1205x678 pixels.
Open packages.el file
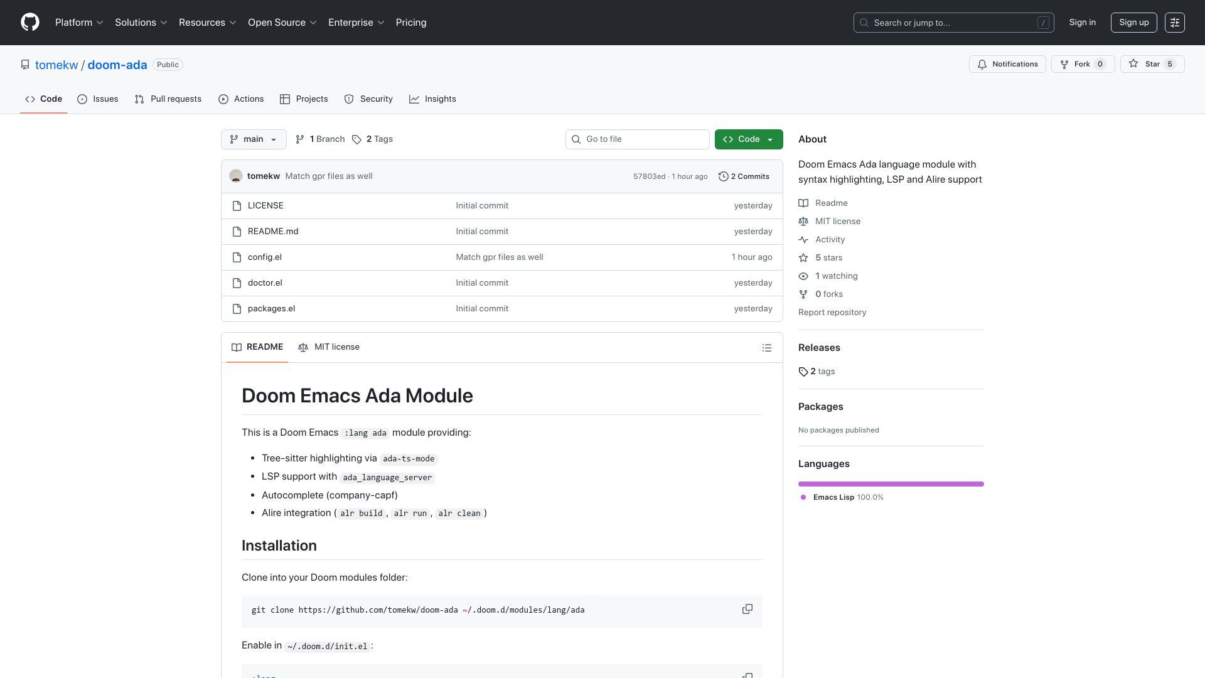point(271,309)
